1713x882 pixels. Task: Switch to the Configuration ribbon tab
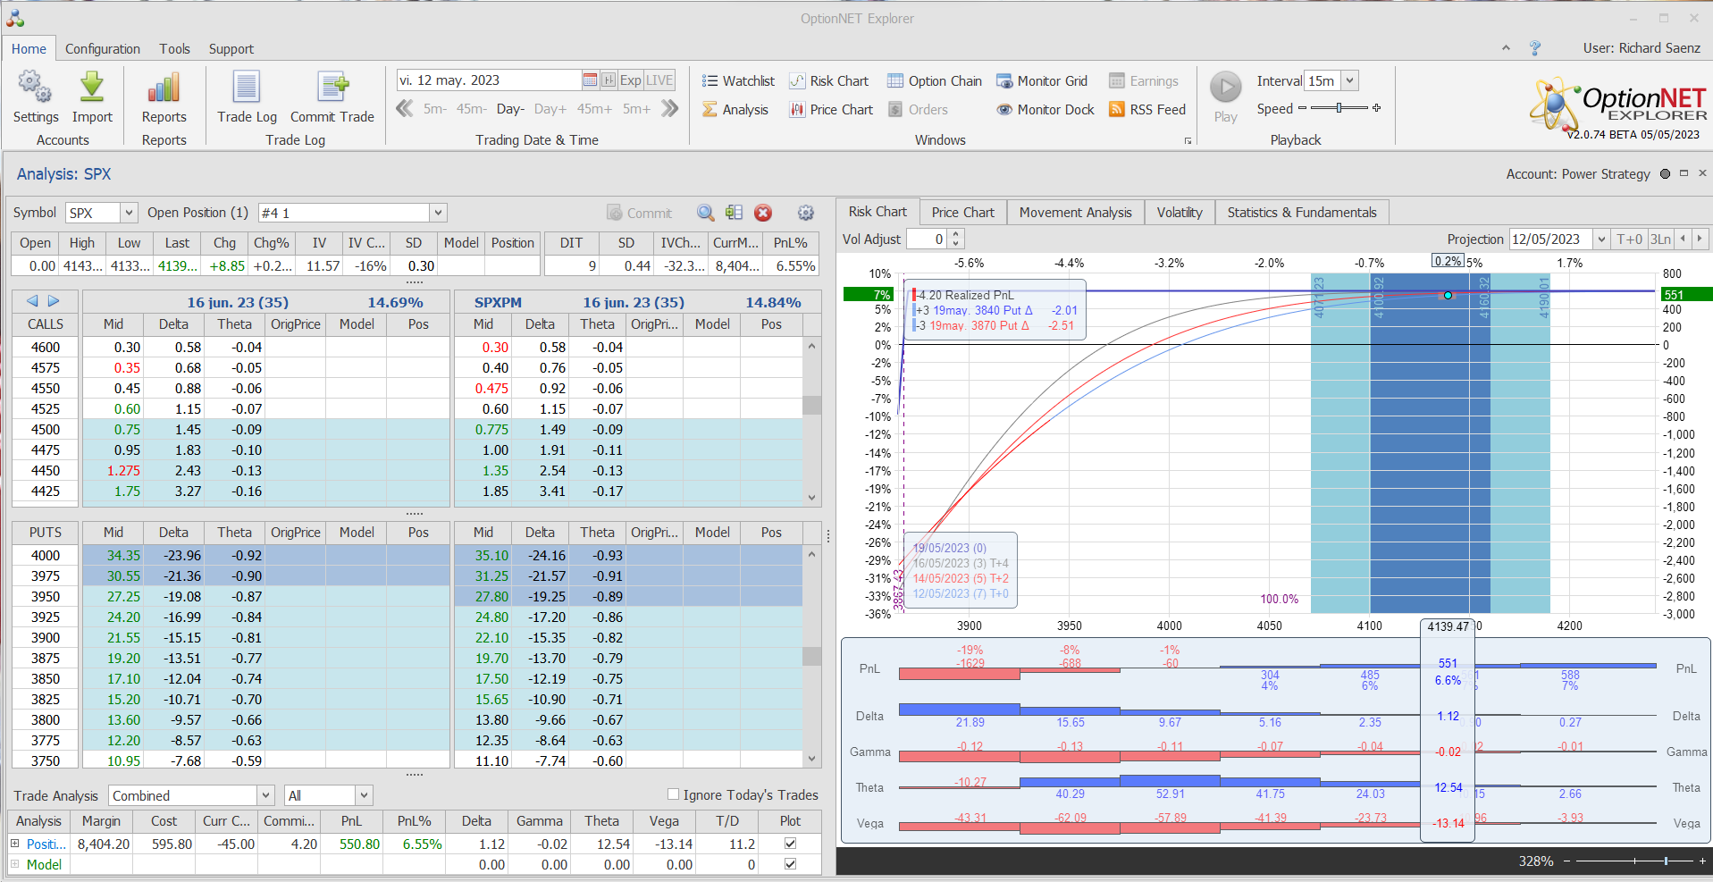point(102,49)
